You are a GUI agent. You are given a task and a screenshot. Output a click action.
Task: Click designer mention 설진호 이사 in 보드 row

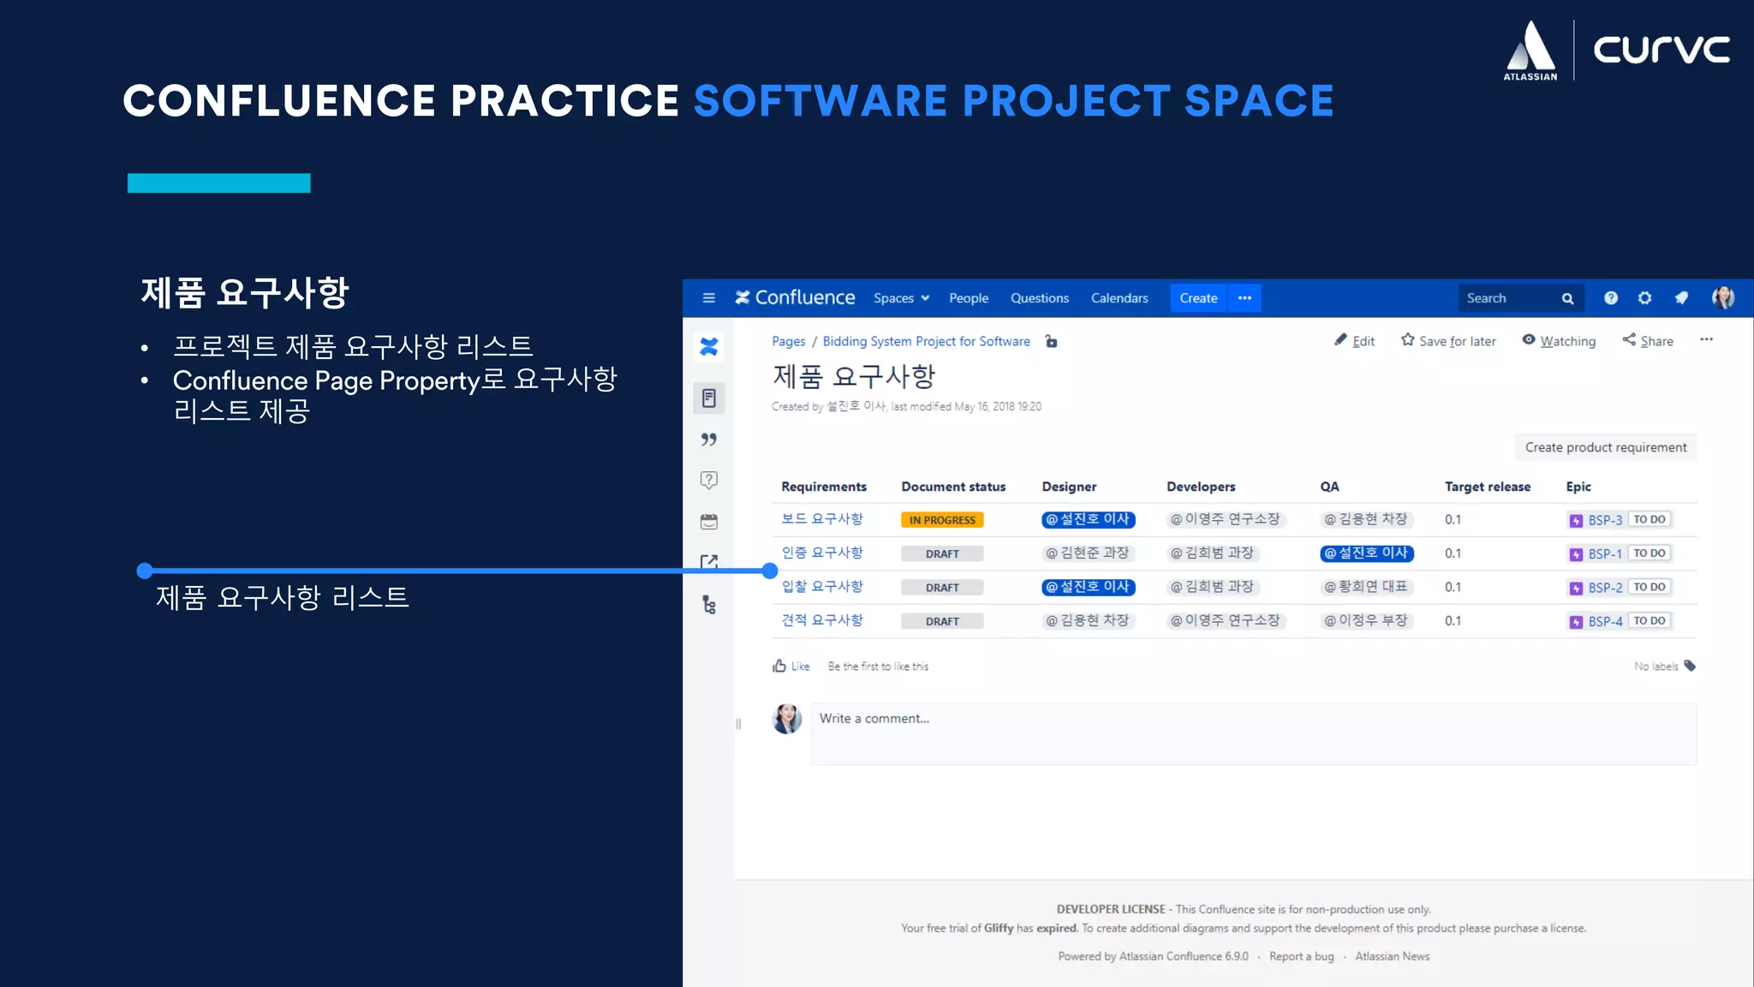click(x=1089, y=519)
